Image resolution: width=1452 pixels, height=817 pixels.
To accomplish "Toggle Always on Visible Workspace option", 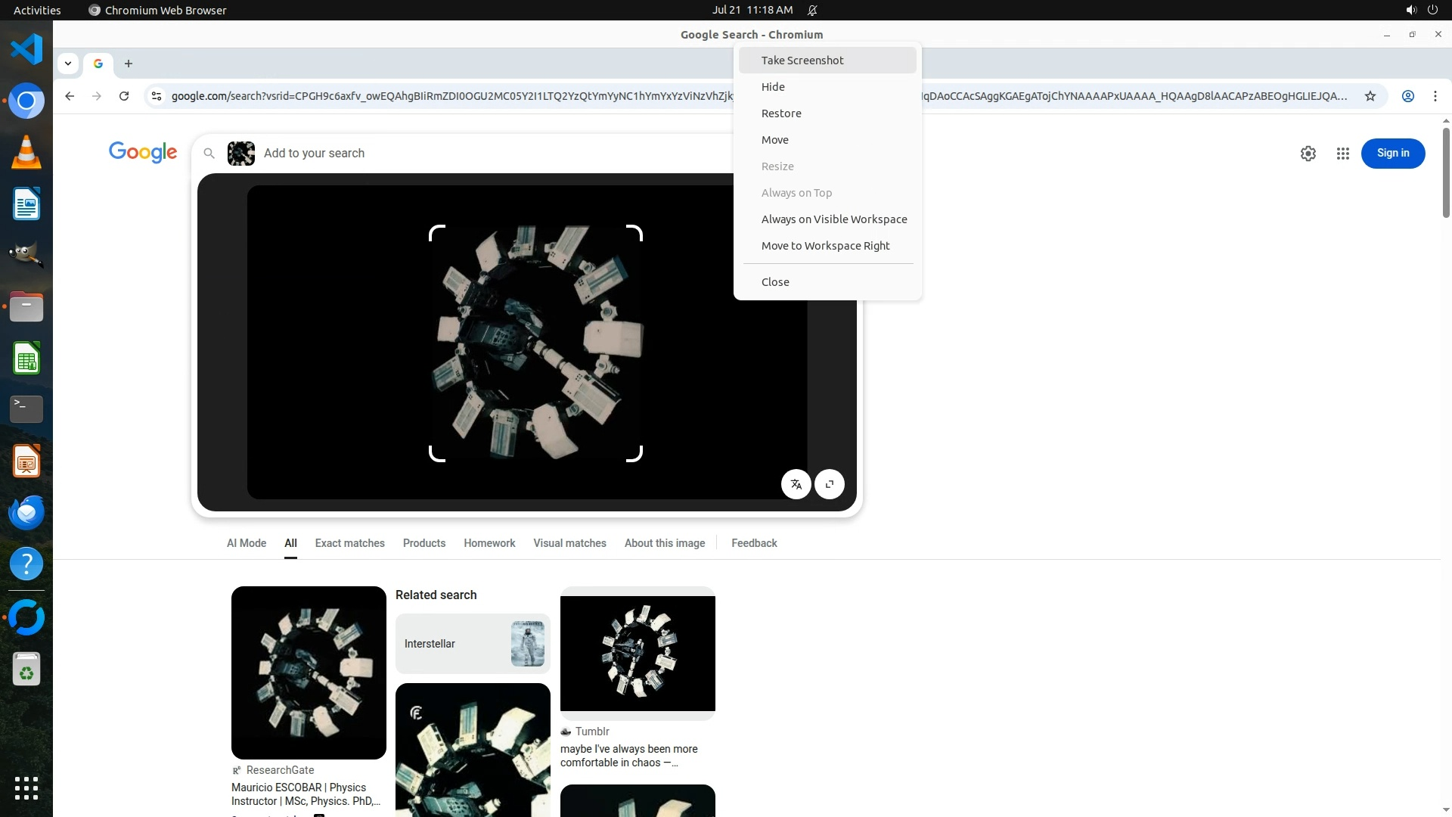I will click(833, 219).
